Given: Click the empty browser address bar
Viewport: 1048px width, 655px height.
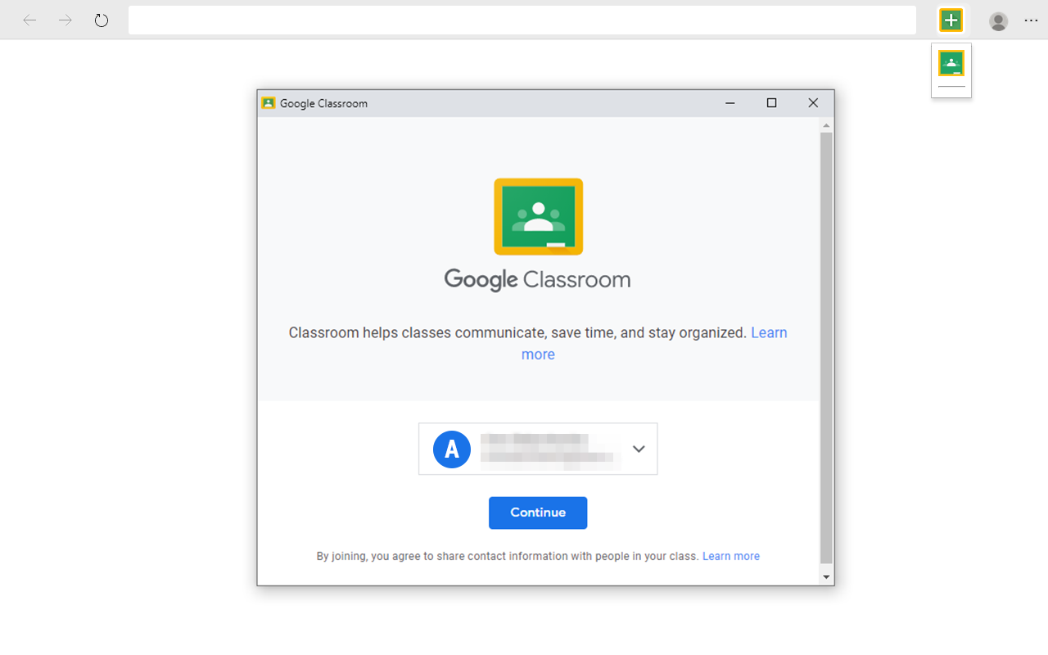Looking at the screenshot, I should point(522,20).
